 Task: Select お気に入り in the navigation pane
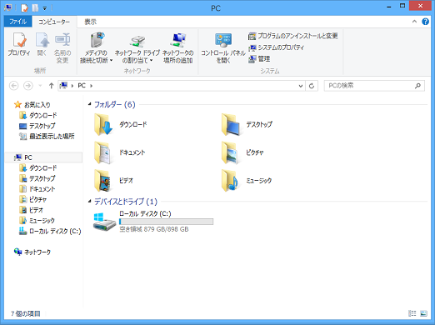[32, 105]
